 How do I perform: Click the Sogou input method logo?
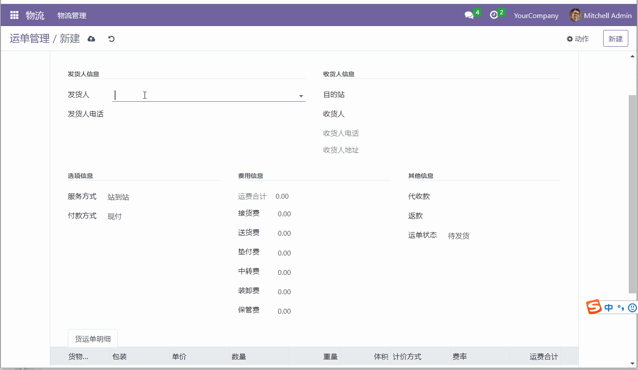pyautogui.click(x=593, y=307)
